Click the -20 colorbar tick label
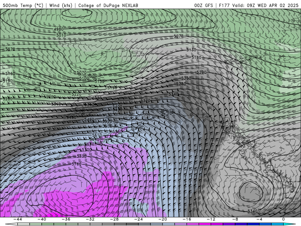The height and width of the screenshot is (226, 301). click(163, 219)
